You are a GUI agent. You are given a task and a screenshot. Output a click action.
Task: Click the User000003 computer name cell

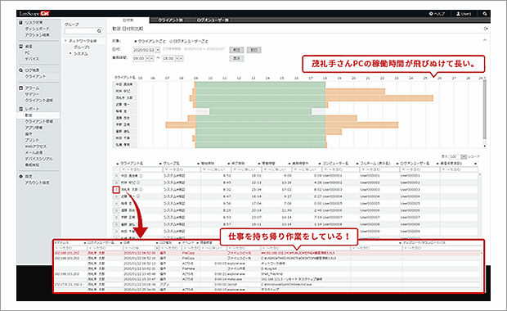(332, 190)
